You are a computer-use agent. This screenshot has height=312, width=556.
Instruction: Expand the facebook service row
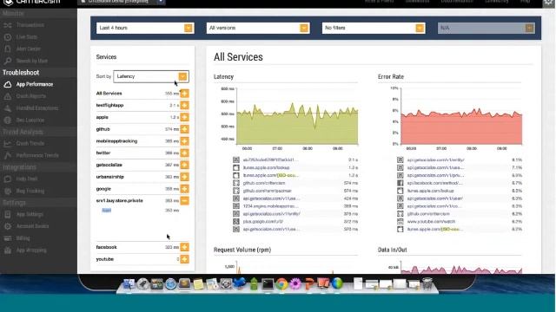tap(184, 247)
